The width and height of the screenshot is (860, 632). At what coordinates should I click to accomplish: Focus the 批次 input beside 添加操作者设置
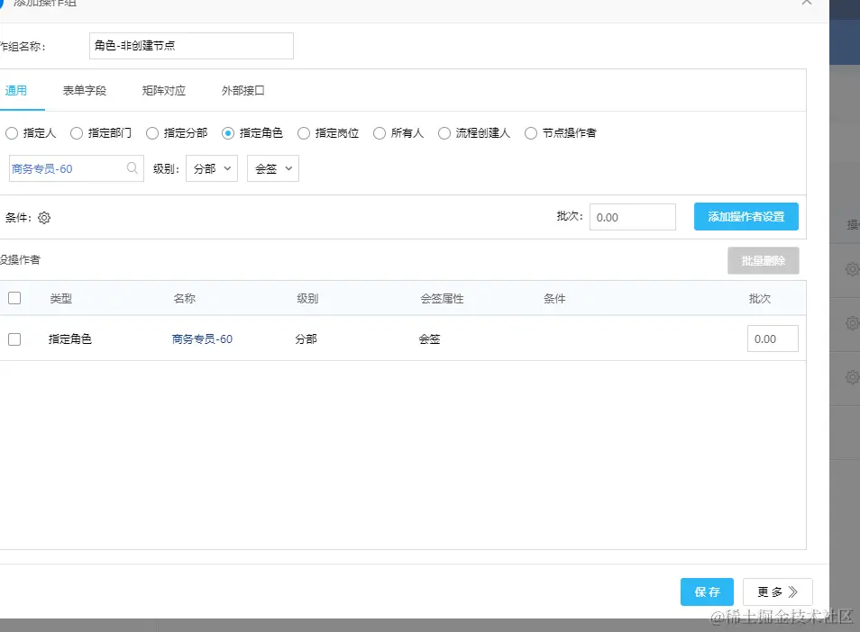click(x=633, y=218)
